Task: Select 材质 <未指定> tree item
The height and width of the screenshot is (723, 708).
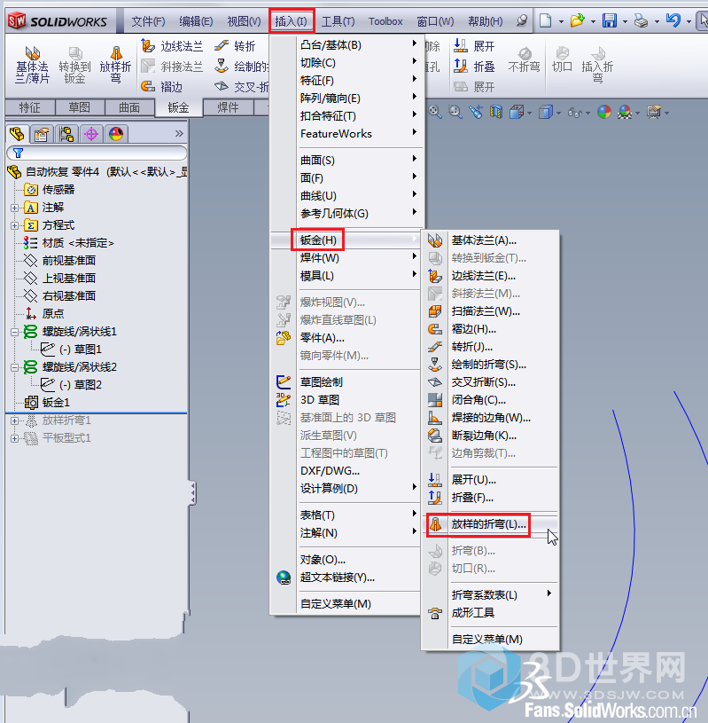Action: point(78,243)
